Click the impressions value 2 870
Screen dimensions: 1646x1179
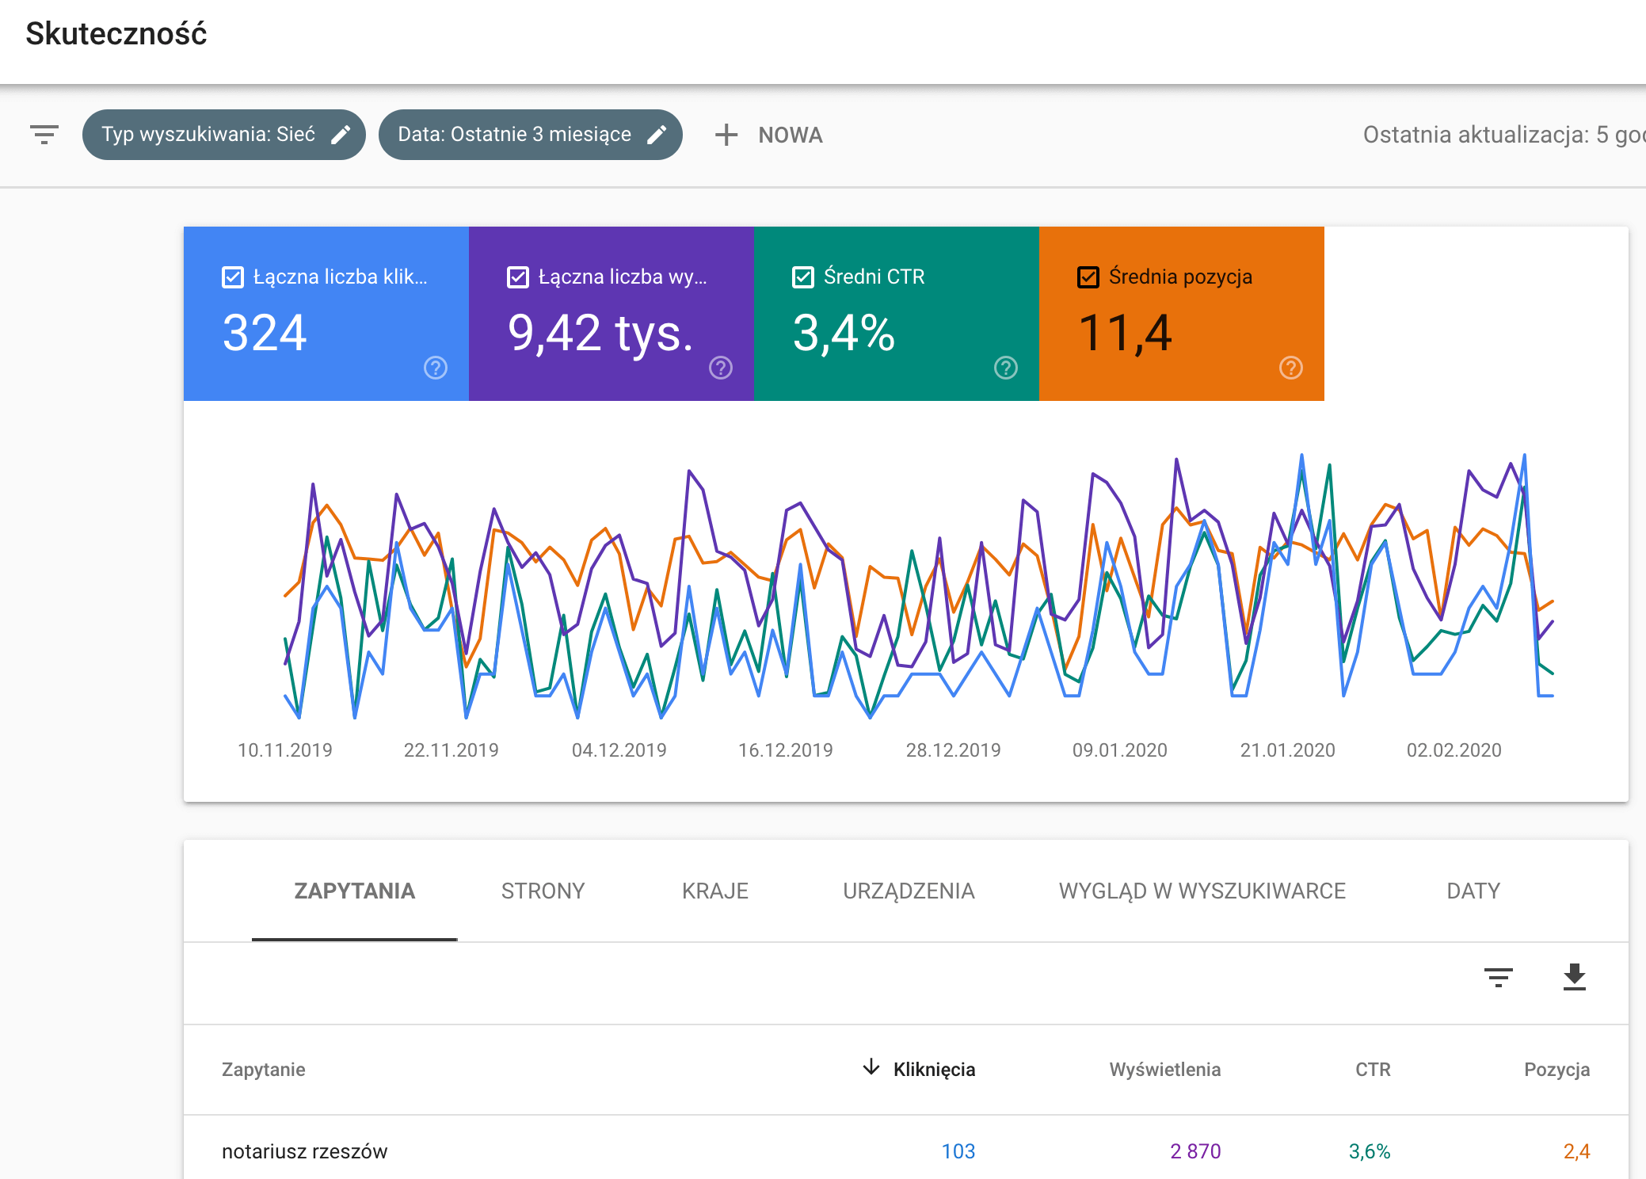point(1195,1151)
